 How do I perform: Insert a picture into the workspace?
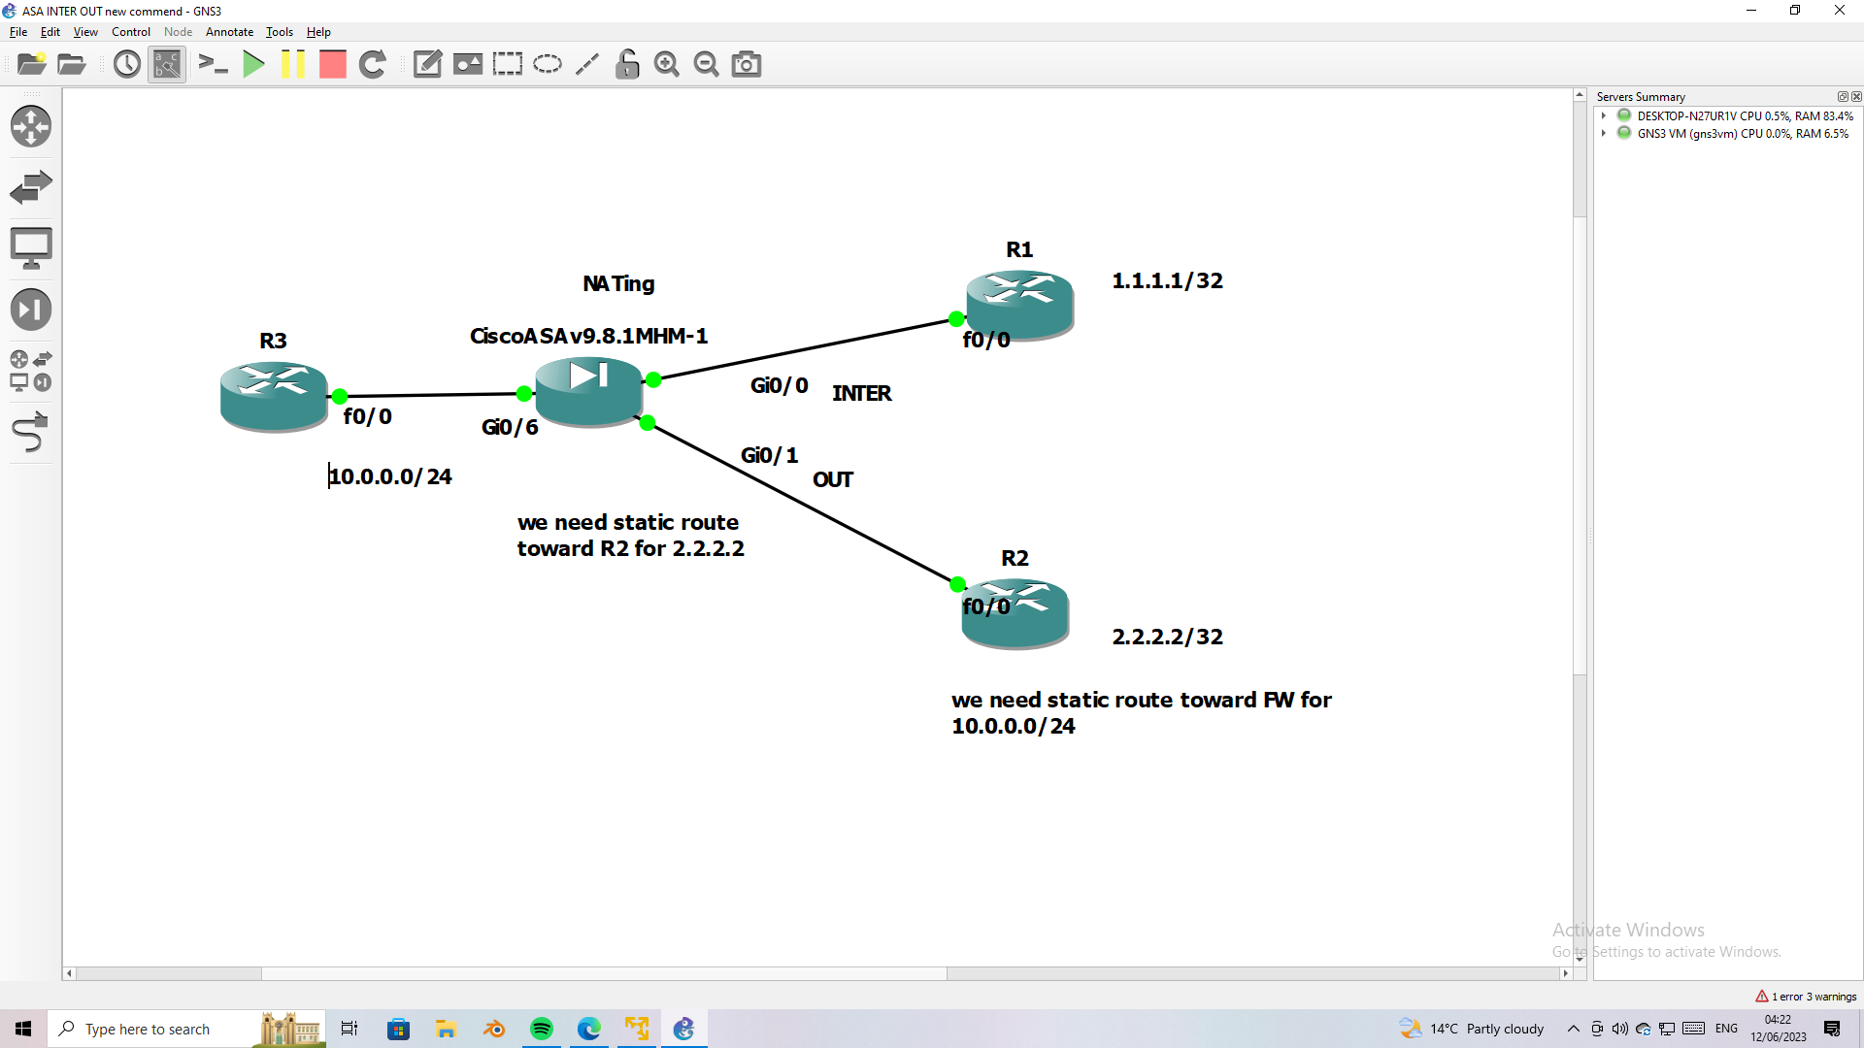click(468, 64)
